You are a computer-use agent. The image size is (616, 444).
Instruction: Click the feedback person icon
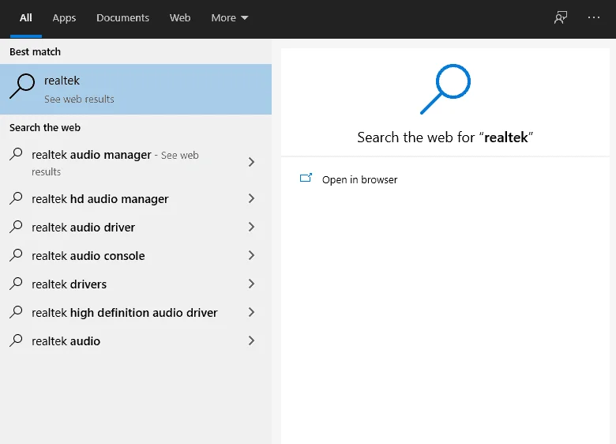point(561,17)
